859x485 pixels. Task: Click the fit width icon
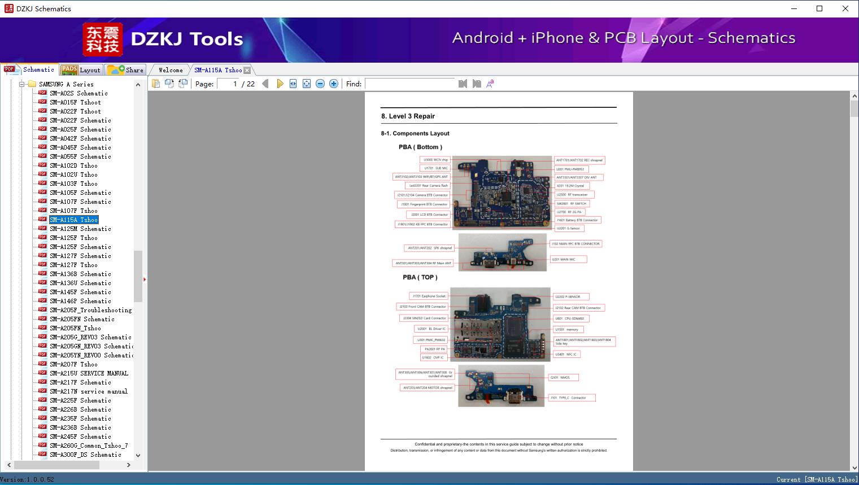click(x=293, y=84)
